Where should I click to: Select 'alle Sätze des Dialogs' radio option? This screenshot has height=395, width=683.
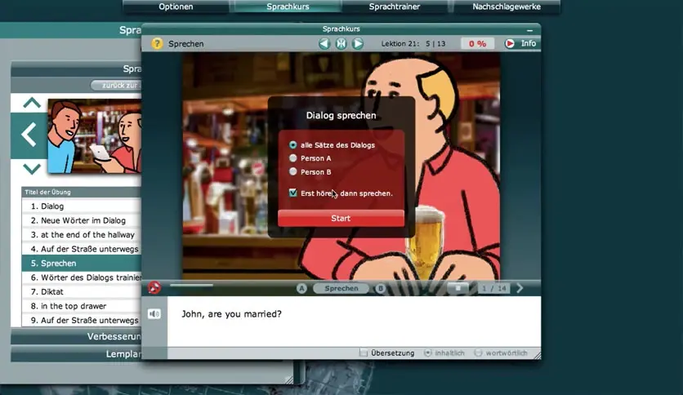pos(293,144)
